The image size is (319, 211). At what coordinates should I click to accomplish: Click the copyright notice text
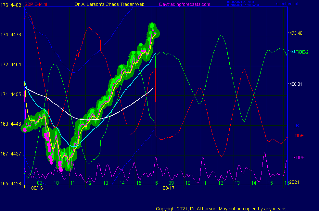coord(222,208)
